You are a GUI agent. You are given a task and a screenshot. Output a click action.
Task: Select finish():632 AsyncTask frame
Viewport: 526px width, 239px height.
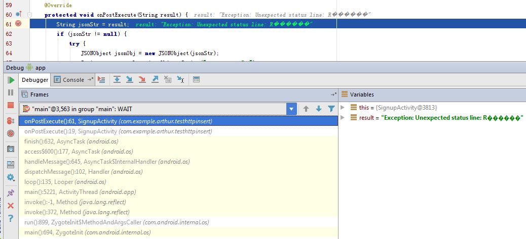[x=178, y=141]
